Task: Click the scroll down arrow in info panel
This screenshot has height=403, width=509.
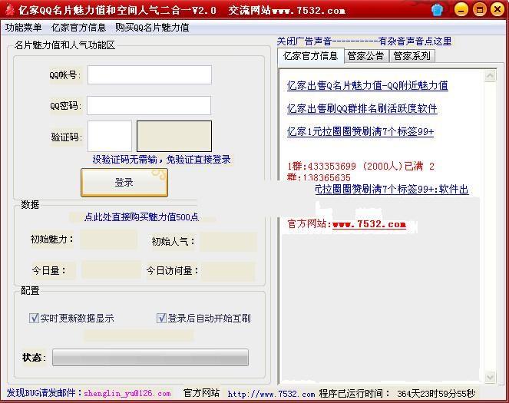Action: (x=490, y=378)
